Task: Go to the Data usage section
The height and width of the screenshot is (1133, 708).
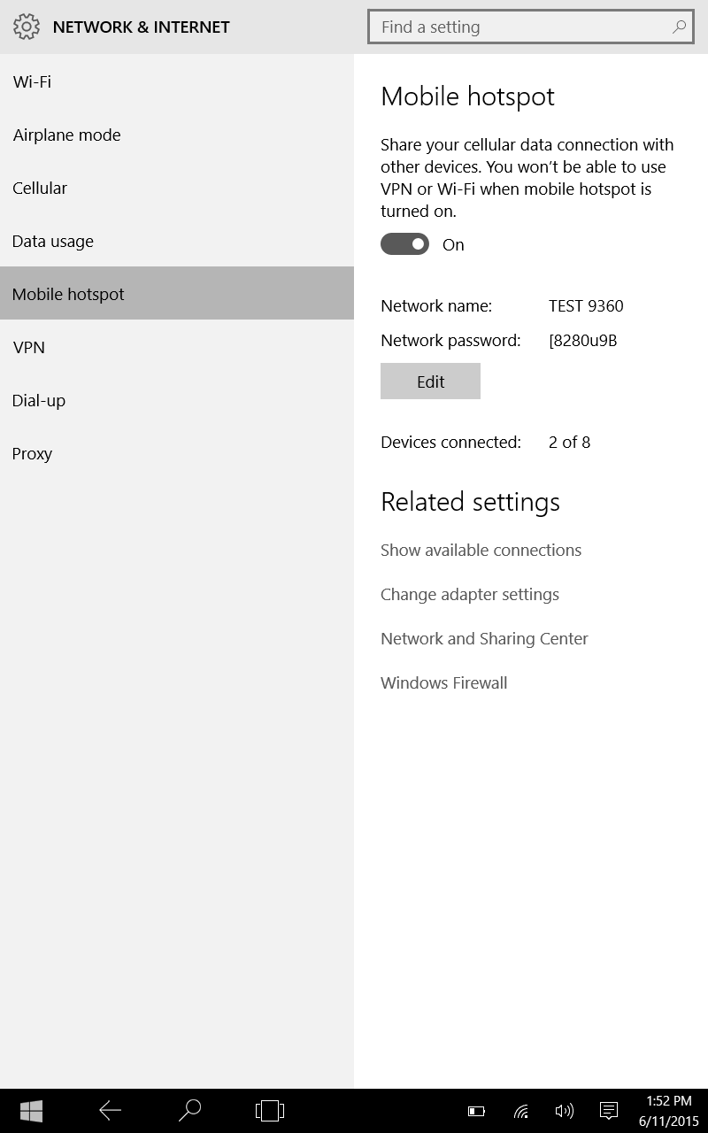Action: click(x=177, y=241)
